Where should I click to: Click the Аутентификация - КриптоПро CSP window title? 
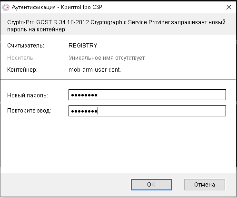[57, 7]
